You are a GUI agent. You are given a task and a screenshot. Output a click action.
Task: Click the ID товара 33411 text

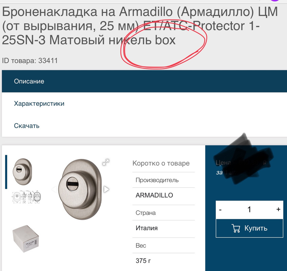tap(30, 61)
